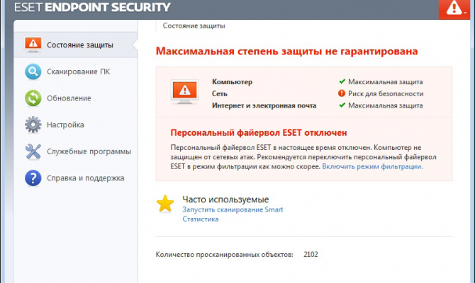Select Справка и поддержка in sidebar

86,178
